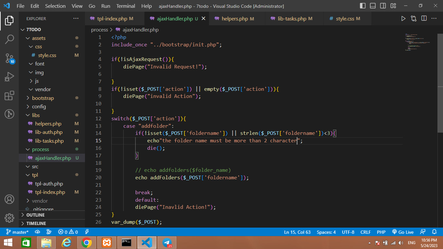Viewport: 443px width, 249px height.
Task: Open editor more actions ellipsis
Action: (x=434, y=18)
